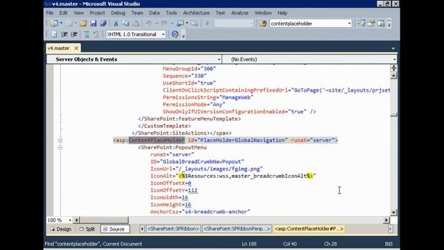
Task: Click the Copy toolbar icon
Action: point(126,24)
